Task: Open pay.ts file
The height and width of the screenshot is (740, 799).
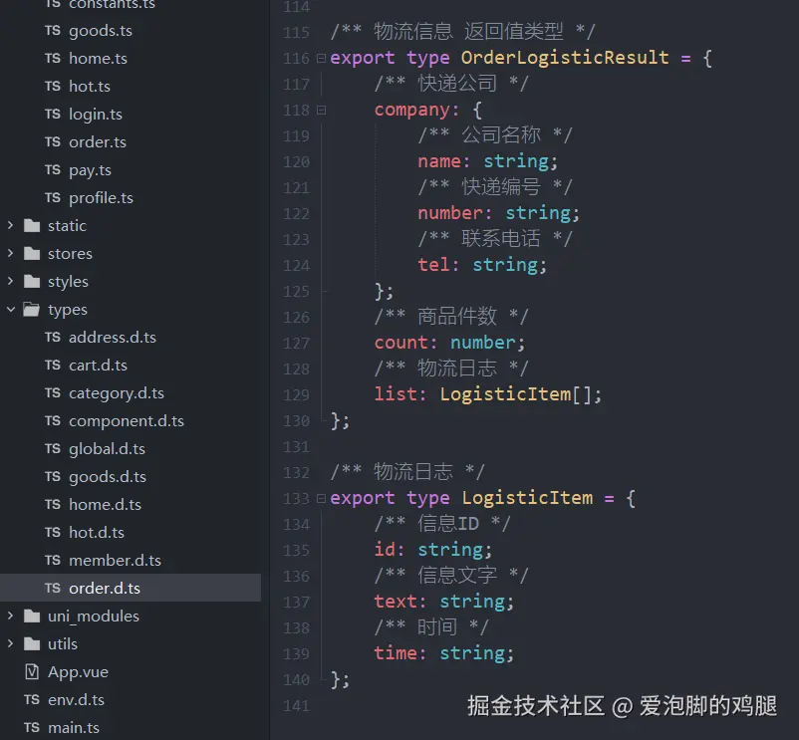Action: [x=90, y=170]
